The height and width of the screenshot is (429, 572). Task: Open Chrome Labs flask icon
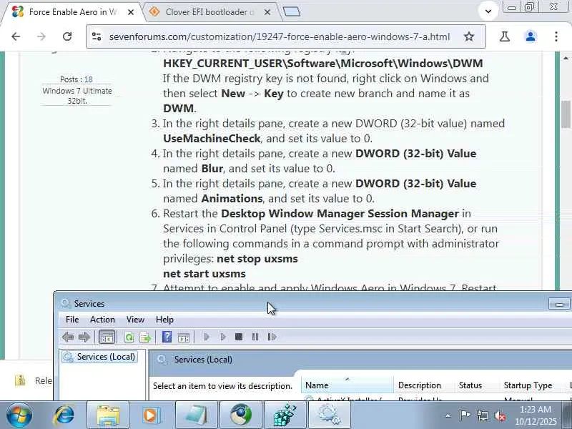click(x=505, y=36)
